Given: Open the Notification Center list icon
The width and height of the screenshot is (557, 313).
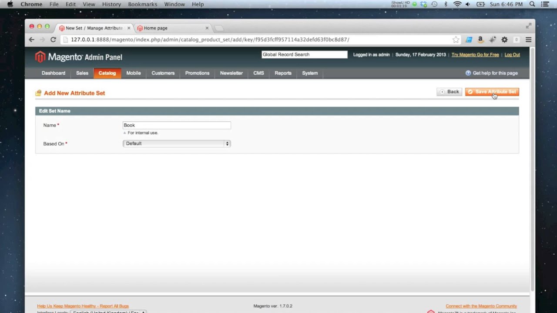Looking at the screenshot, I should [x=545, y=4].
